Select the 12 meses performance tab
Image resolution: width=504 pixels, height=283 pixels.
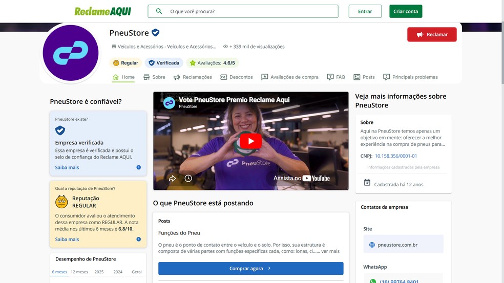click(x=79, y=272)
